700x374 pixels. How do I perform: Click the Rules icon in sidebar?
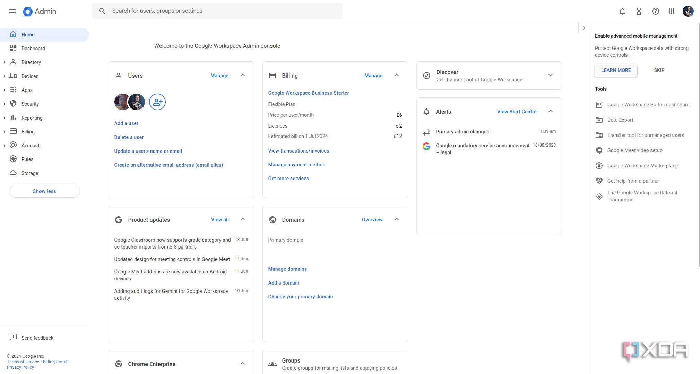pos(13,159)
